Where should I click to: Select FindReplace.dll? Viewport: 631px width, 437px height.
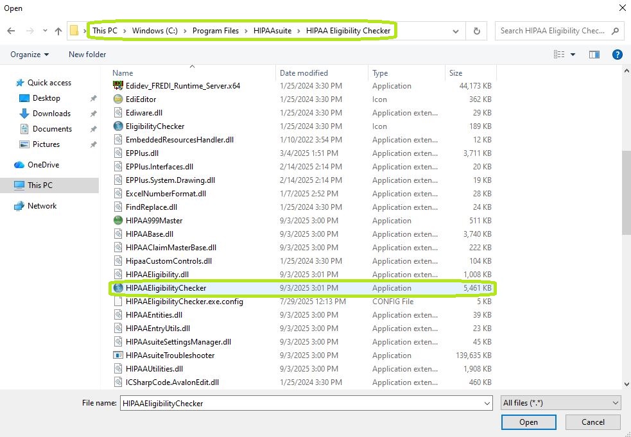[x=151, y=207]
